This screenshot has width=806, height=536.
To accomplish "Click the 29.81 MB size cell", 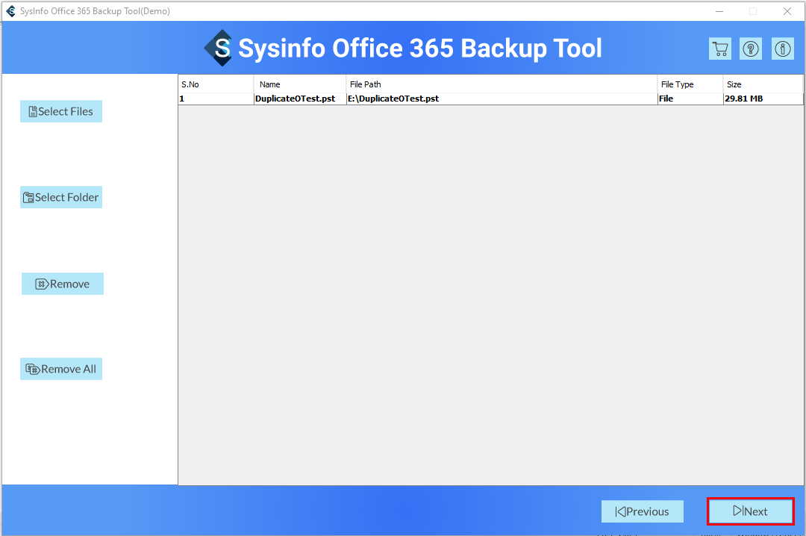I will click(x=744, y=99).
